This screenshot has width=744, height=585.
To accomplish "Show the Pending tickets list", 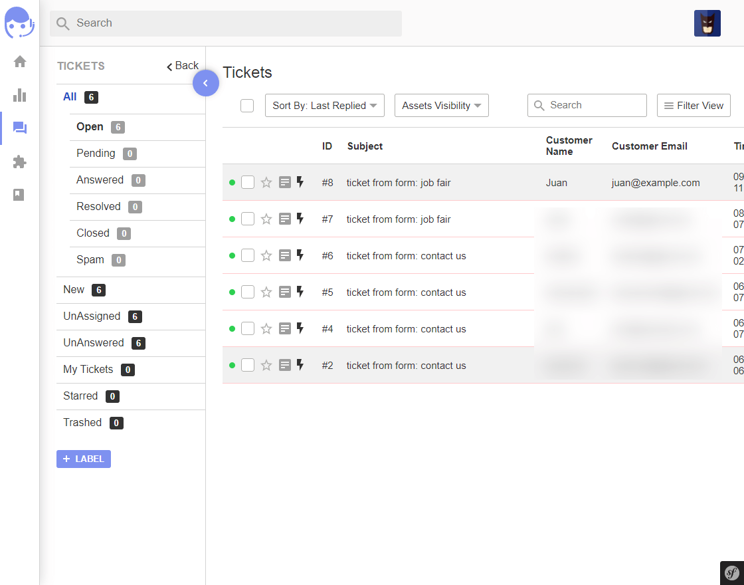I will pos(96,154).
